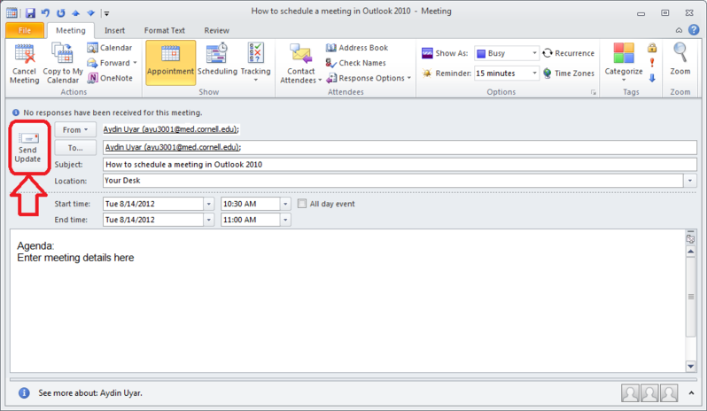Mark meeting as High Importance
Screen dimensions: 707x411
[x=652, y=63]
